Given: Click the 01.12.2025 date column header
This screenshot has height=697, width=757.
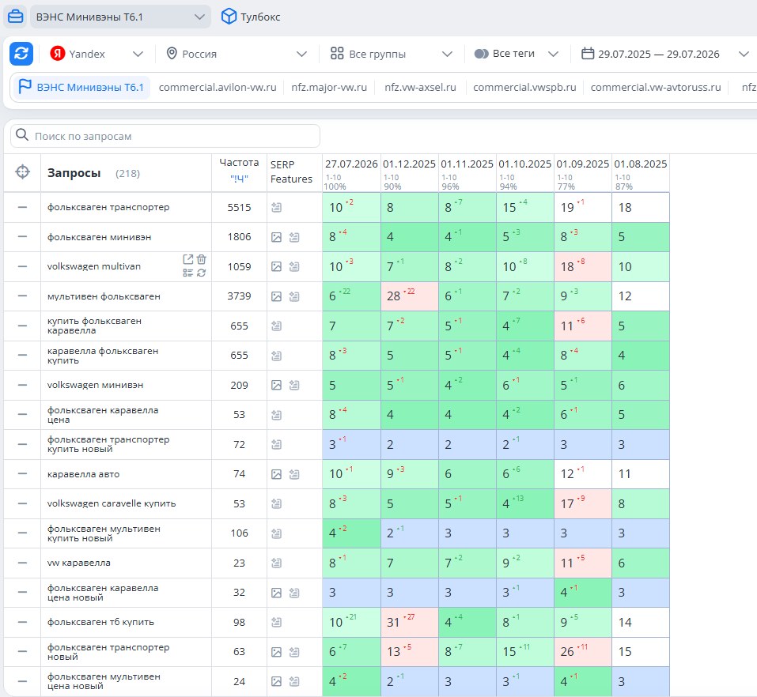Looking at the screenshot, I should point(409,164).
